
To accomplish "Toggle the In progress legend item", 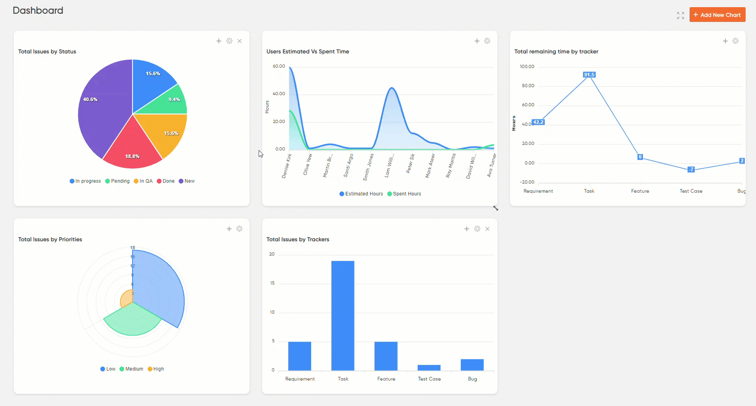I will coord(85,181).
